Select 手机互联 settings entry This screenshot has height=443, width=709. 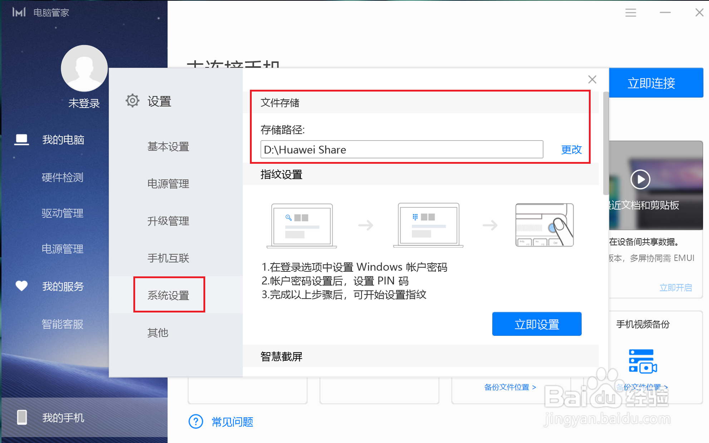click(168, 258)
